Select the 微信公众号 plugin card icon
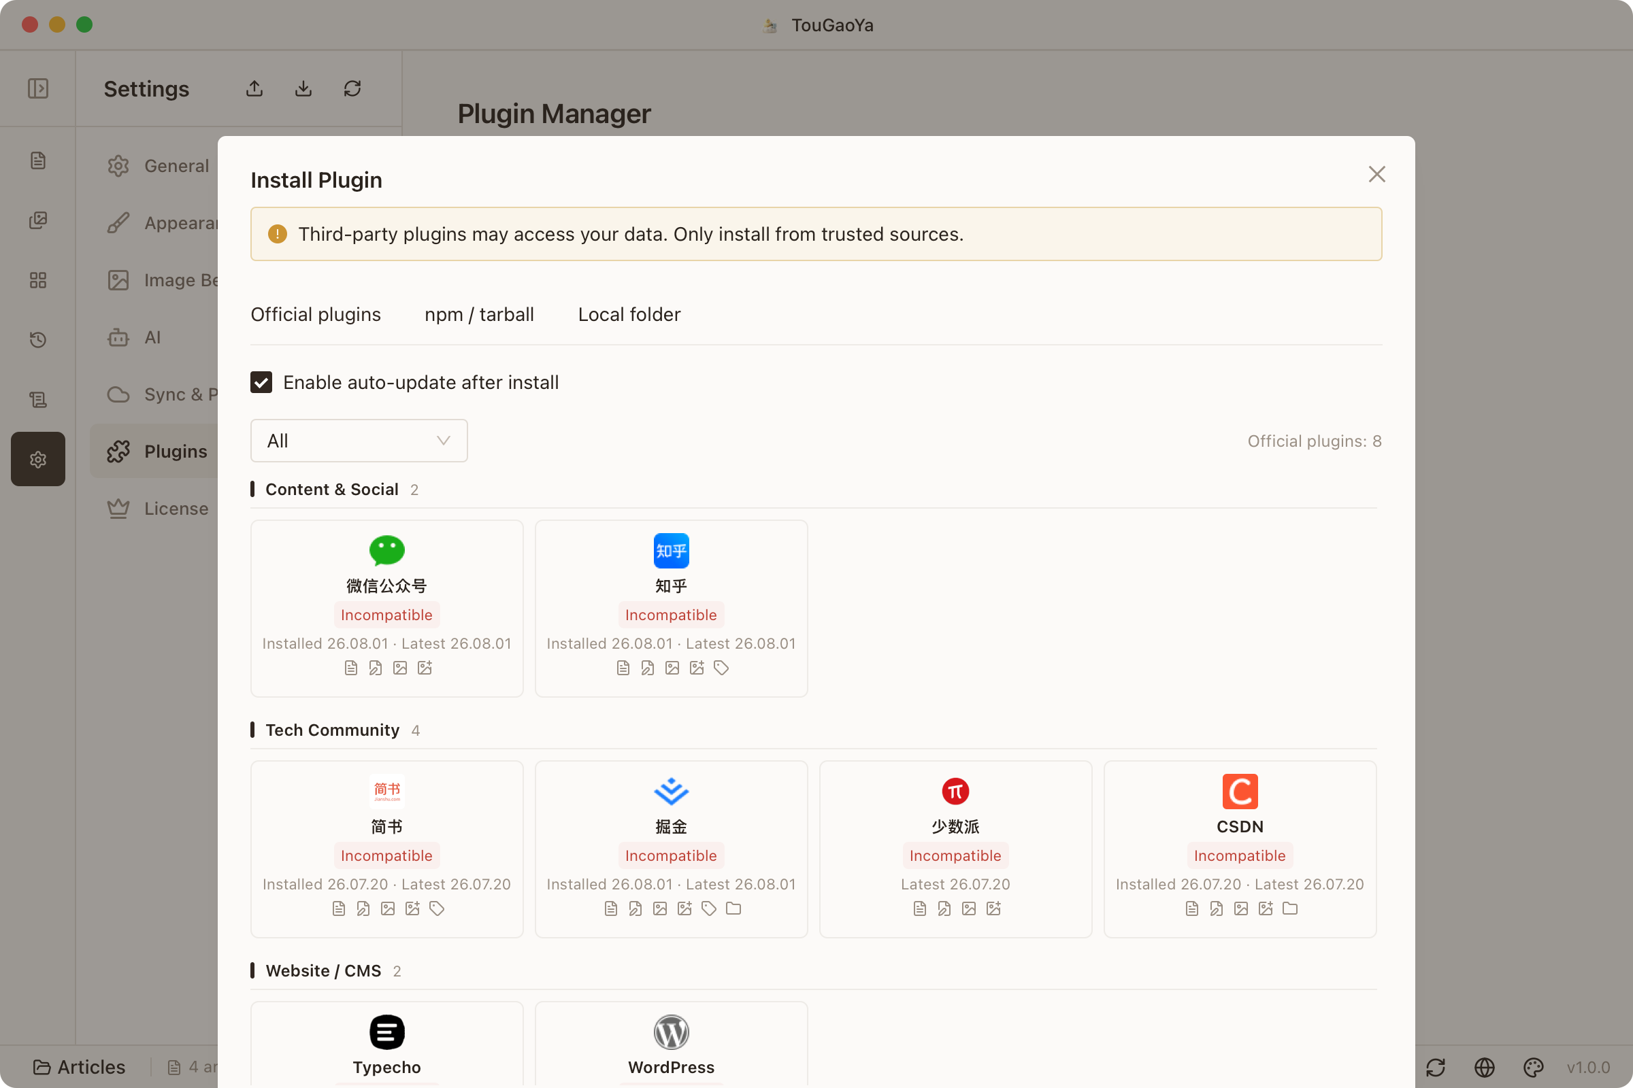 (x=386, y=550)
